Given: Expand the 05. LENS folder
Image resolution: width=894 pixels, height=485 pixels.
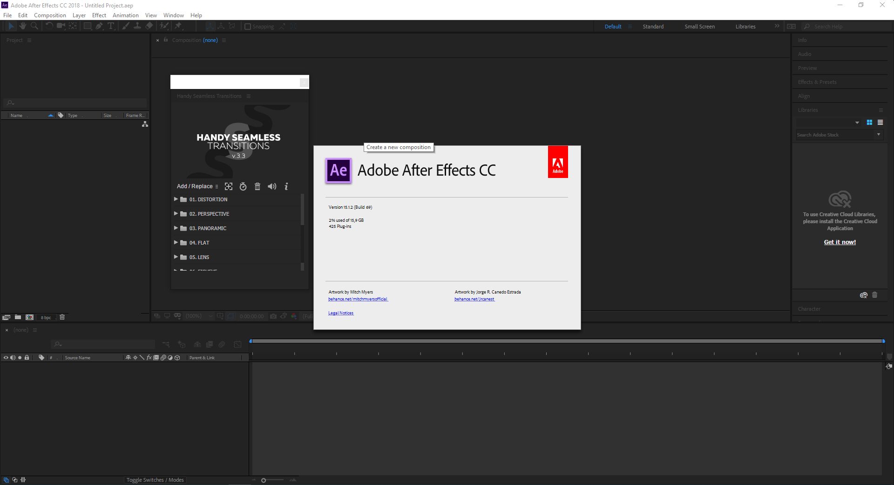Looking at the screenshot, I should (x=176, y=257).
